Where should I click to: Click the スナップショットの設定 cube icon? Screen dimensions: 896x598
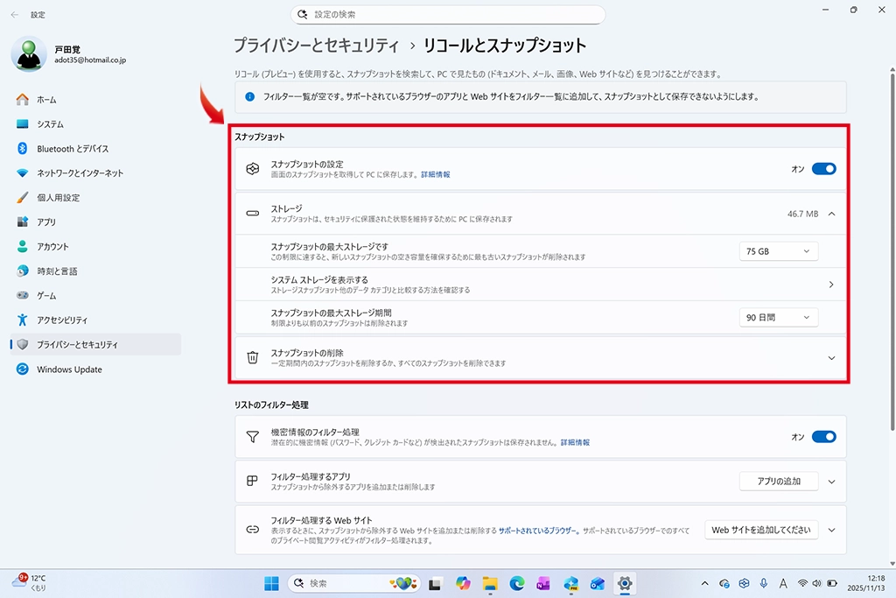(x=252, y=169)
